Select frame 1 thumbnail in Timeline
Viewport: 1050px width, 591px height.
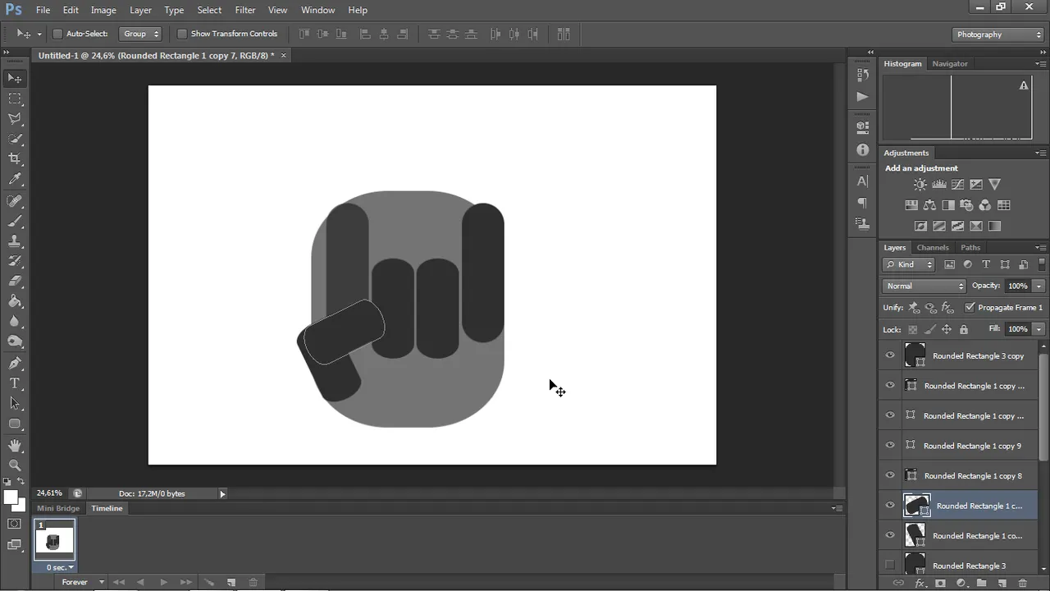pos(54,539)
